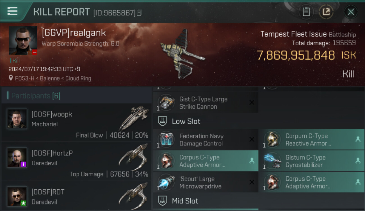
Task: Toggle X mark on 'Scout' Large Microwarpdrive
Action: (x=252, y=182)
